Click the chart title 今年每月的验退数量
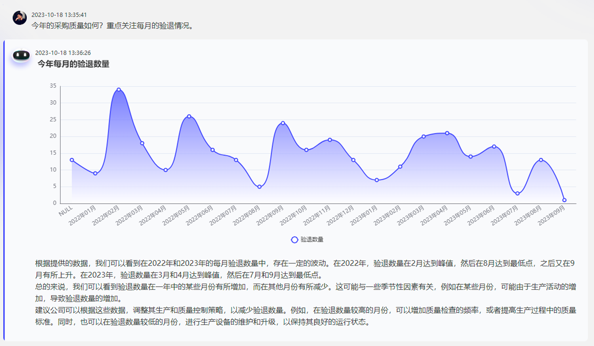Screen dimensions: 594x346 point(74,64)
